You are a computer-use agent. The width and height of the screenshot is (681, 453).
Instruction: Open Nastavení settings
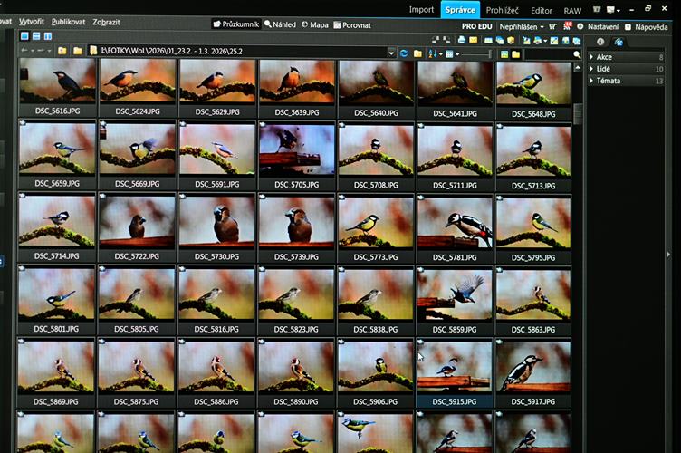coord(602,26)
